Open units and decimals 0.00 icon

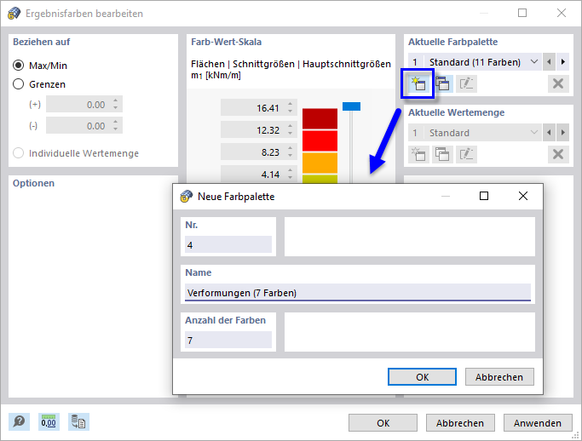pos(49,421)
